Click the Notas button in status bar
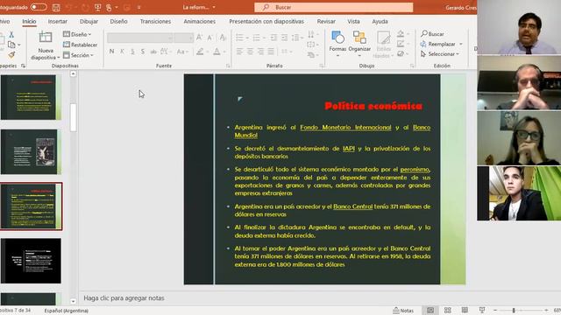This screenshot has height=315, width=561. [403, 311]
